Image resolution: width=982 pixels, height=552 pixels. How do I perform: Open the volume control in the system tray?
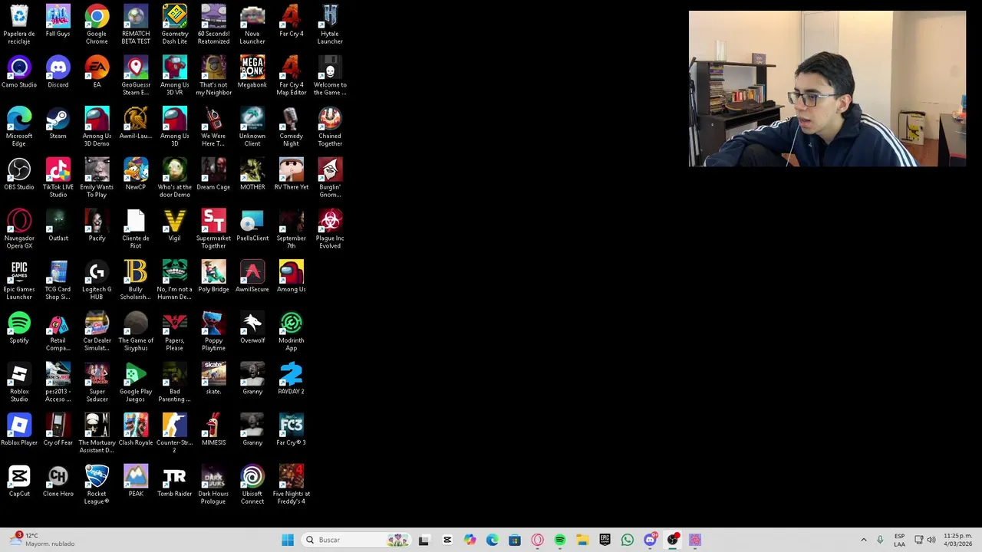point(932,540)
